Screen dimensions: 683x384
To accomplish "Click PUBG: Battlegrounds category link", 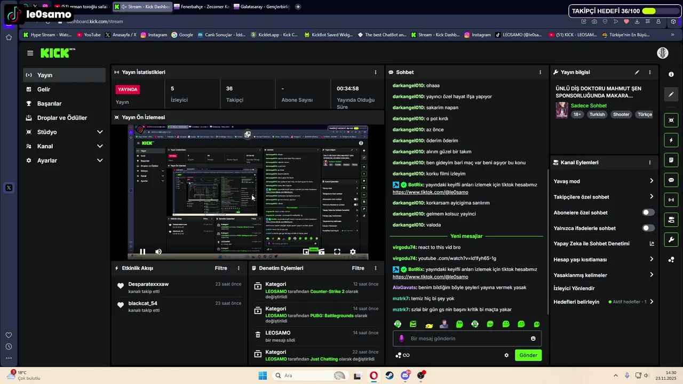I will coord(332,316).
